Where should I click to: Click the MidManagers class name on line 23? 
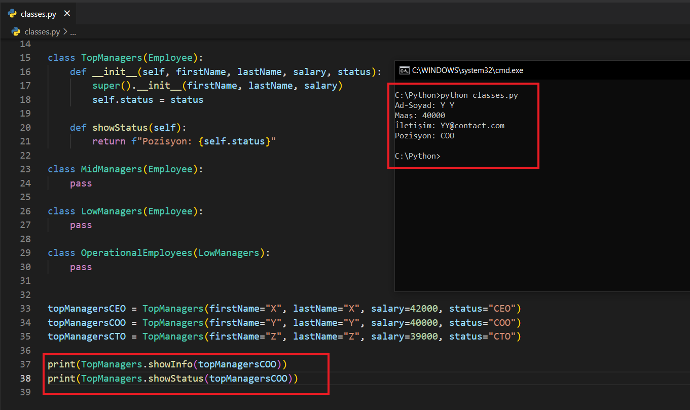[x=111, y=169]
